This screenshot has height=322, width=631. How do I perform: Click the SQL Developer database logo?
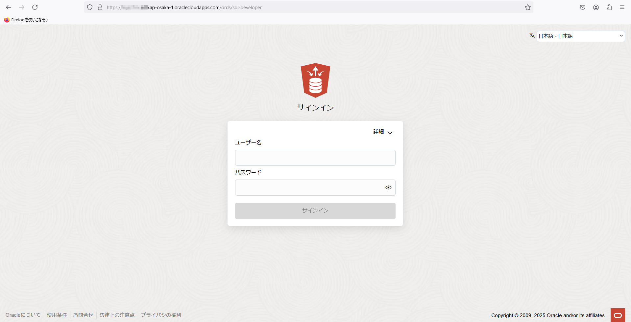point(315,80)
